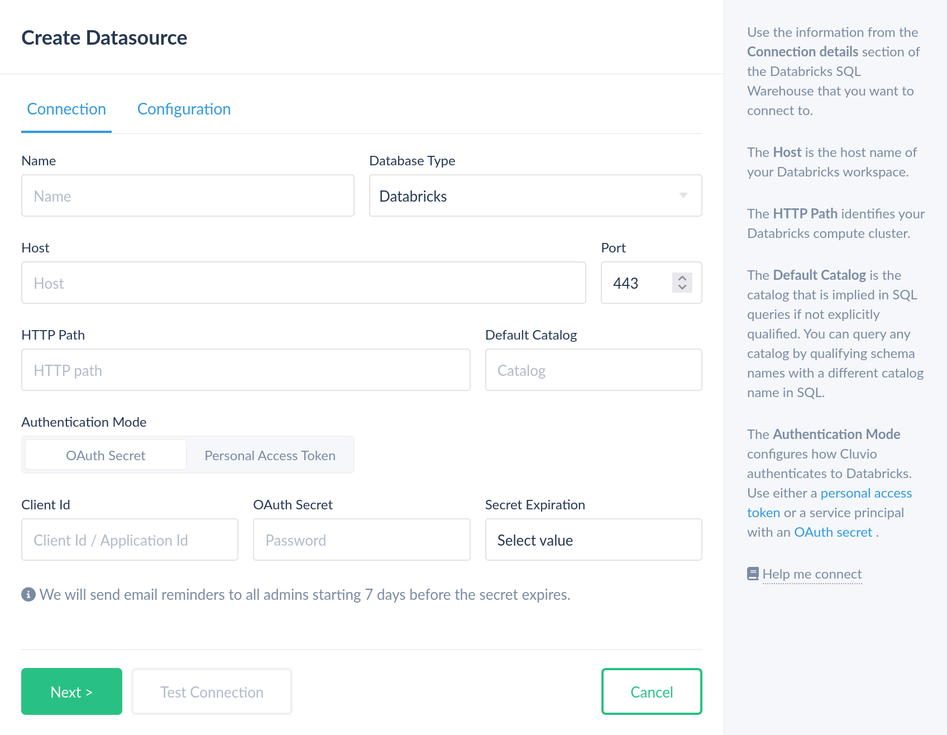Click the Database Type label
This screenshot has width=947, height=735.
pyautogui.click(x=412, y=161)
